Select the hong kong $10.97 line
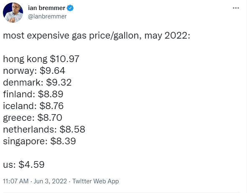Screen dimensions: 247x193 coord(41,59)
